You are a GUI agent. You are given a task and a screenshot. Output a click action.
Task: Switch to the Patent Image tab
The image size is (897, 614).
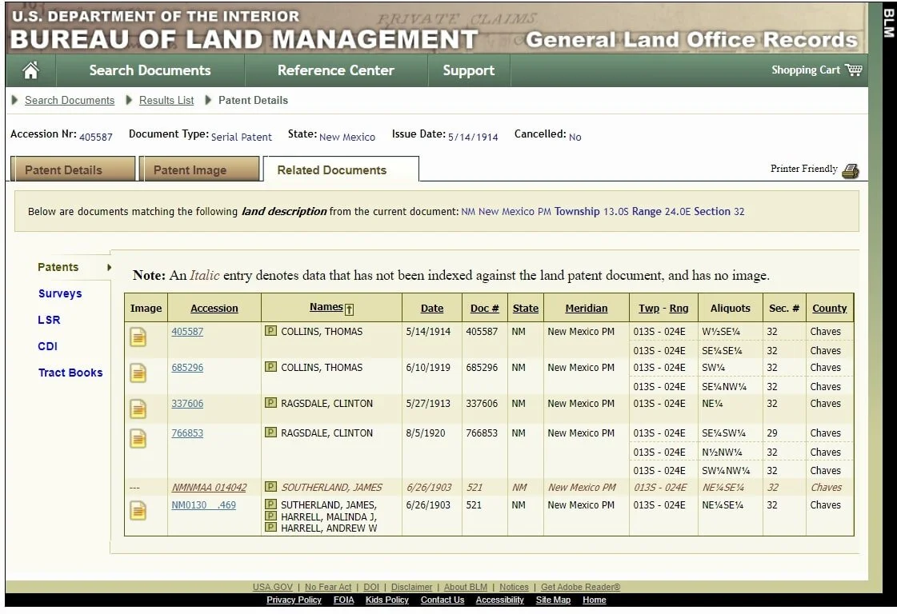click(x=200, y=169)
